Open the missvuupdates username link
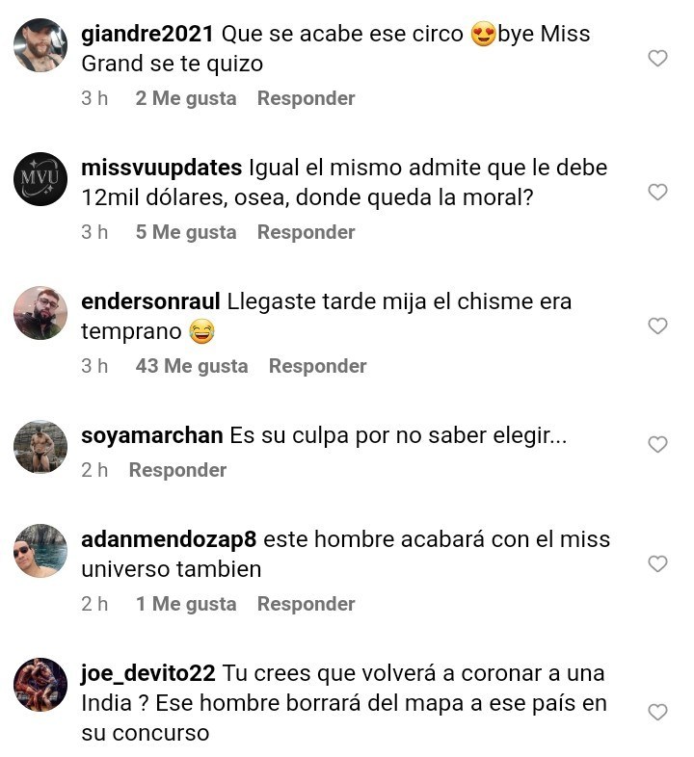The width and height of the screenshot is (694, 757). [x=161, y=168]
